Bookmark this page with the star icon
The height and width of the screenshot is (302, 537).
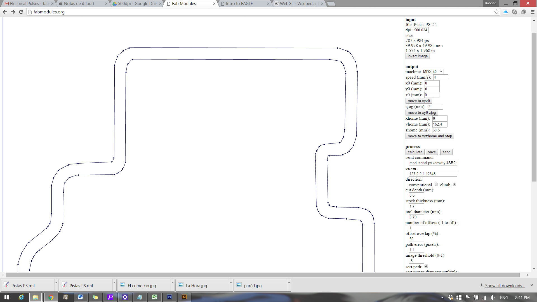pos(496,12)
